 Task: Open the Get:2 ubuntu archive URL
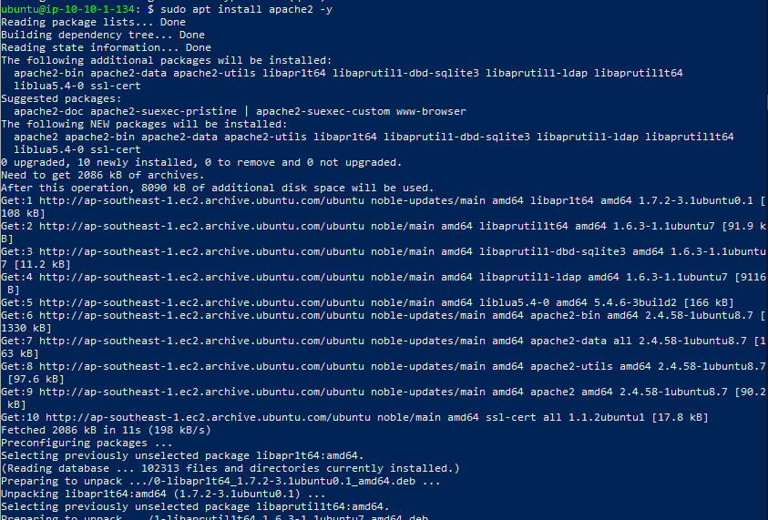(x=201, y=226)
